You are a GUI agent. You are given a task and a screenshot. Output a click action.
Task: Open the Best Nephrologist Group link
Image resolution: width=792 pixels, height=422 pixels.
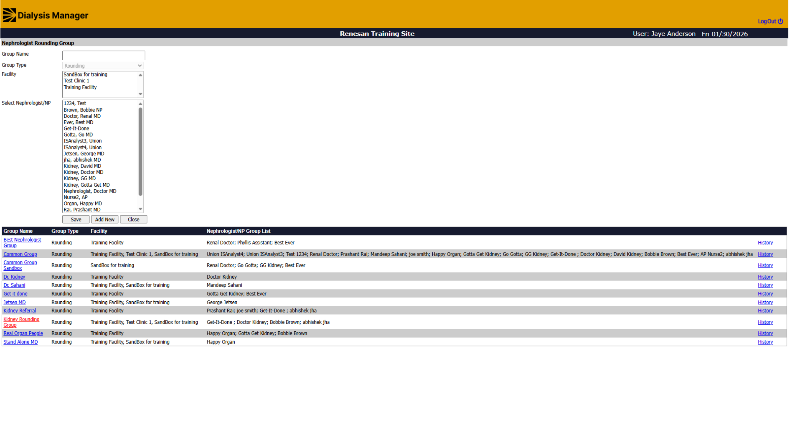tap(22, 243)
